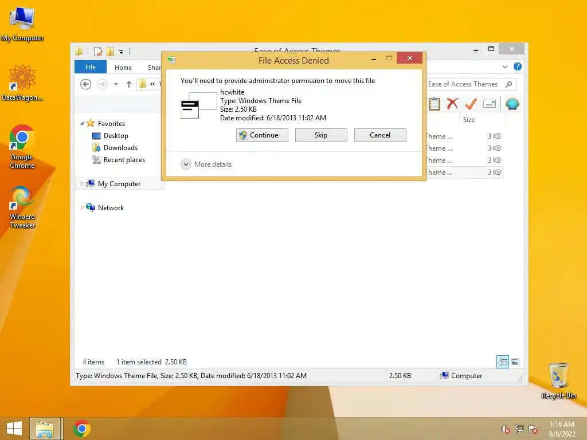Open the Recycle Bin desktop icon
This screenshot has height=440, width=587.
point(558,380)
